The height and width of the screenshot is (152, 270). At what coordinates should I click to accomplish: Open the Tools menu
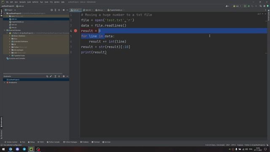point(46,2)
